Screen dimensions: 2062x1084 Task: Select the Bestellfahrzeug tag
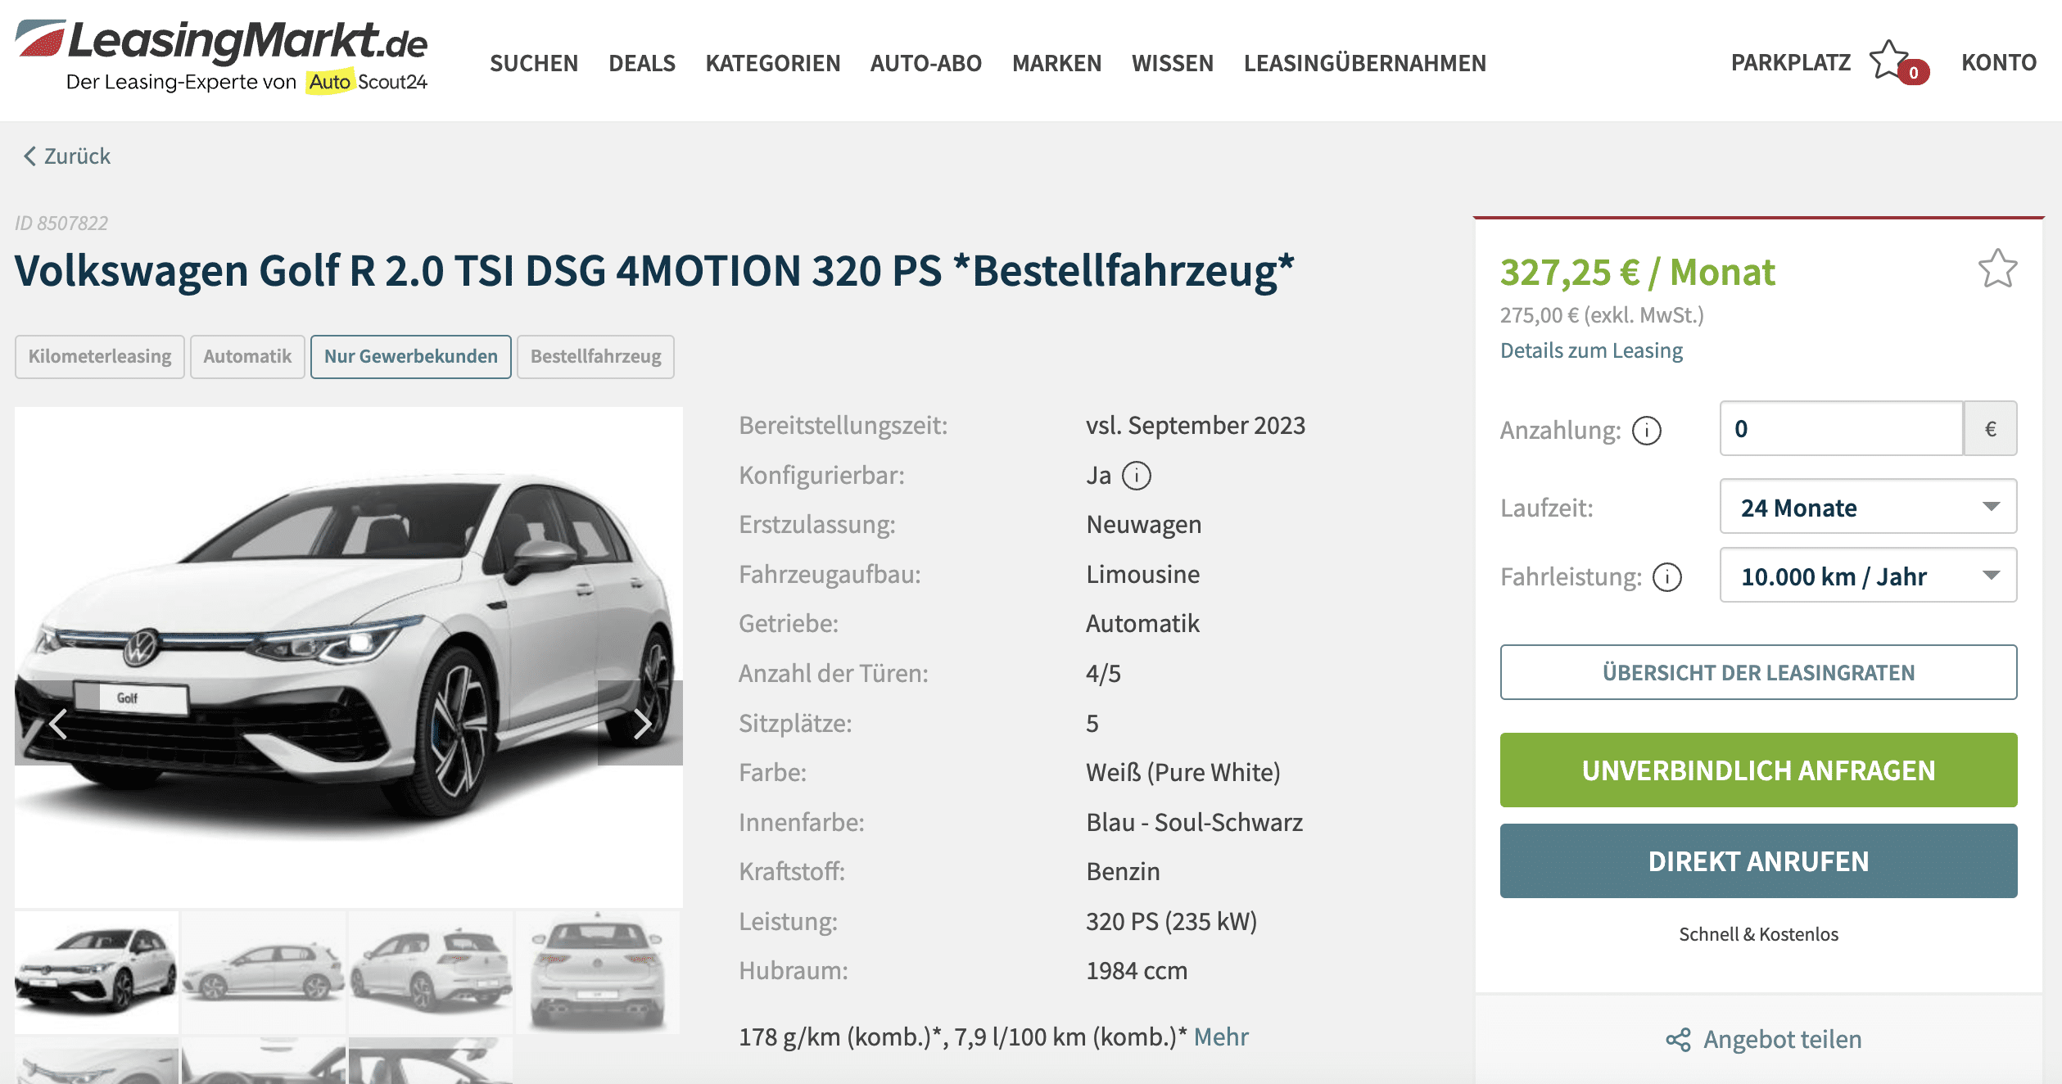(x=596, y=356)
